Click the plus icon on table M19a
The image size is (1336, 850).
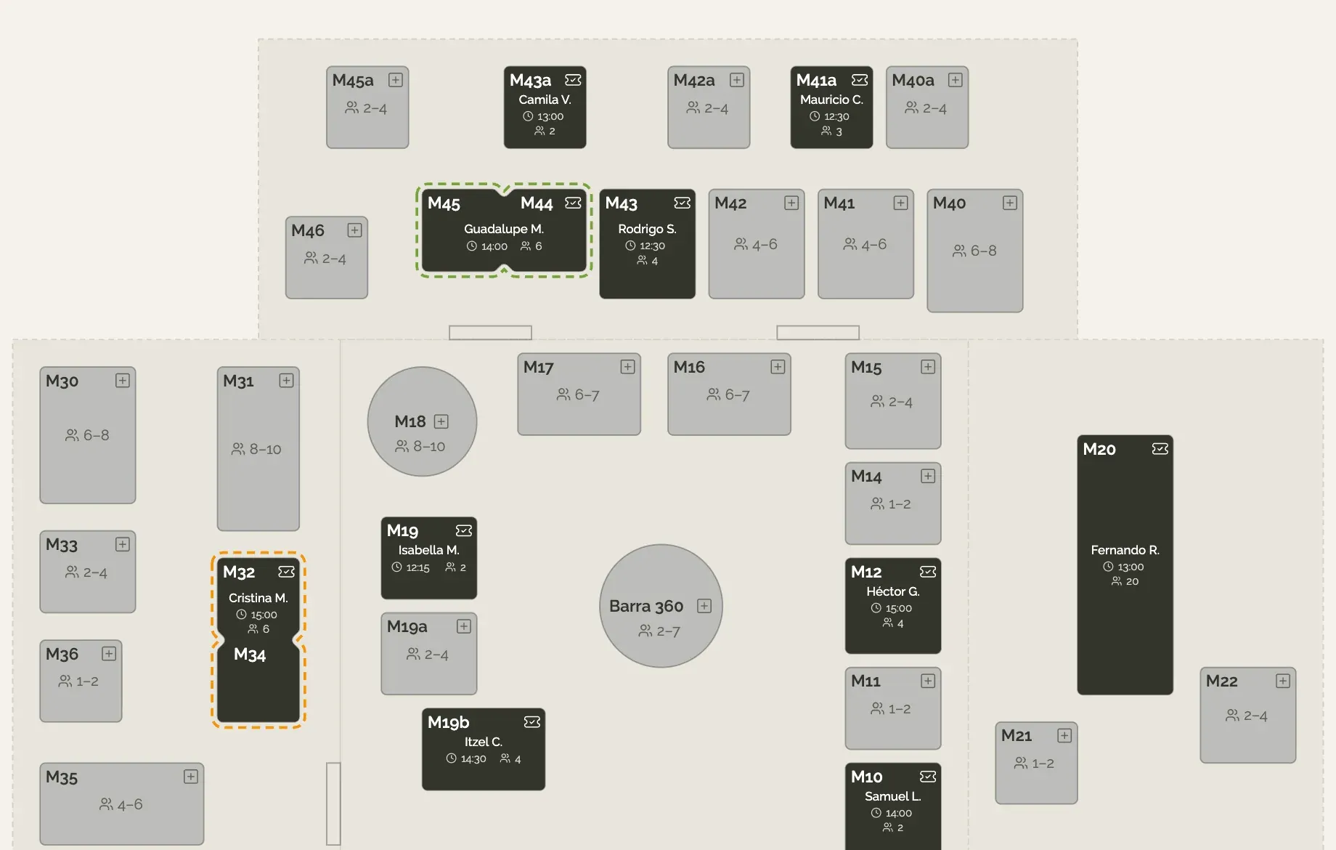464,626
